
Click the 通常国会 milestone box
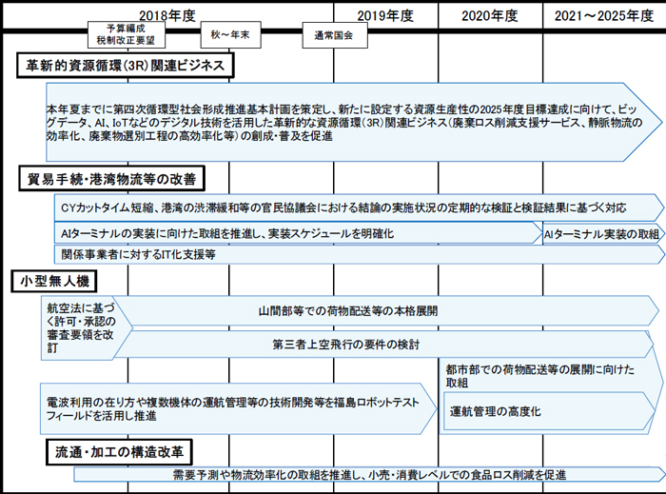click(x=335, y=35)
